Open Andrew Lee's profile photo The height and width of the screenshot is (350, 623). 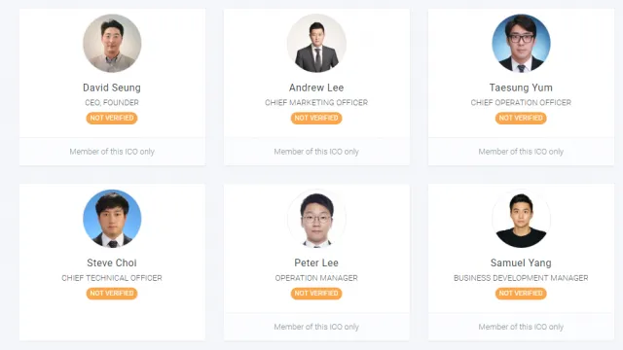point(316,43)
